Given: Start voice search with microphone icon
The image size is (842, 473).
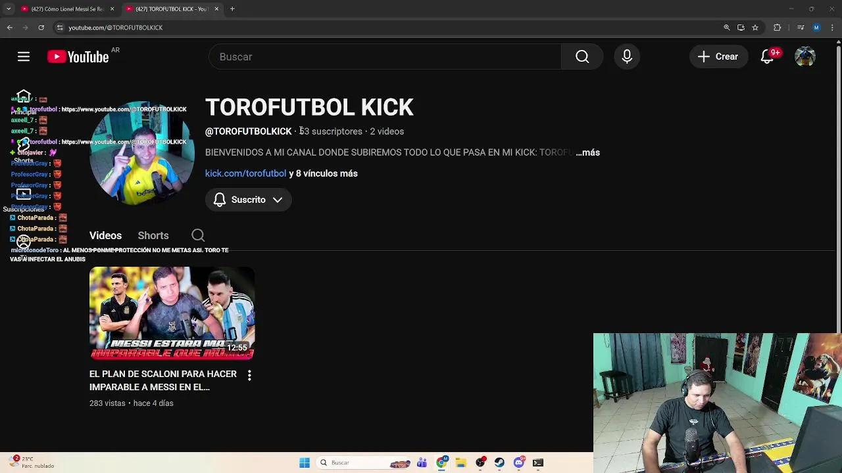Looking at the screenshot, I should (x=627, y=56).
